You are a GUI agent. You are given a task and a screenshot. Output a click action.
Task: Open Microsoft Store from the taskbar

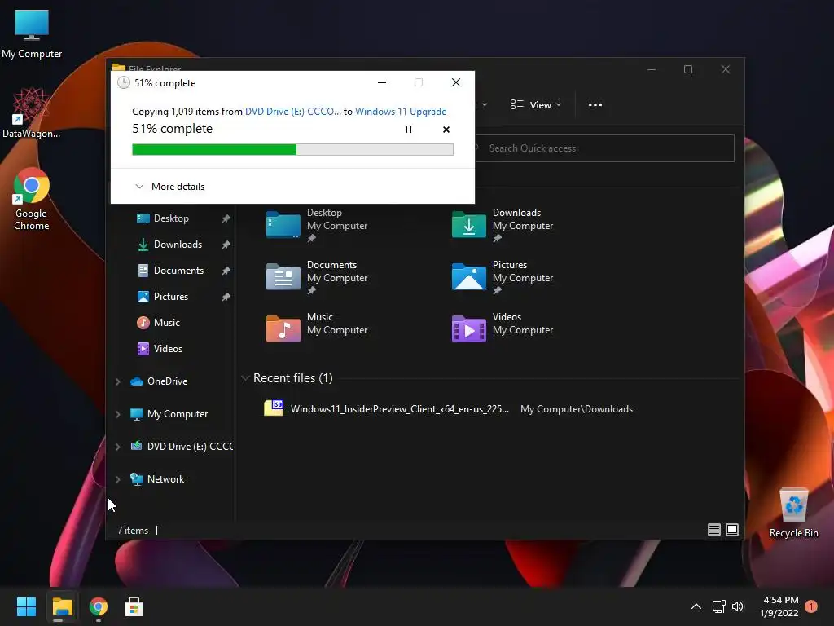click(134, 606)
